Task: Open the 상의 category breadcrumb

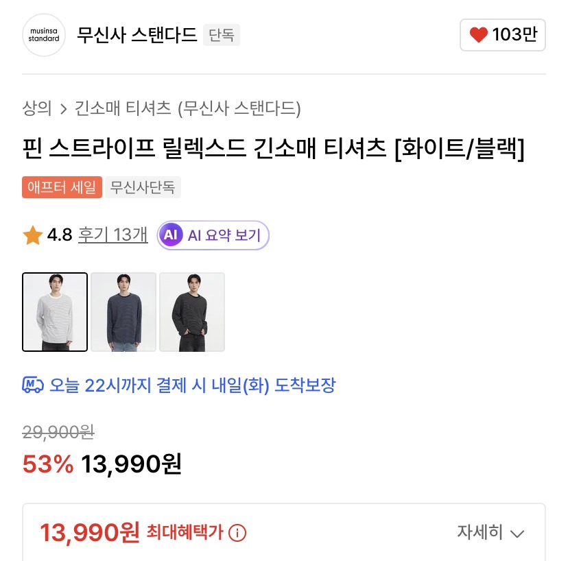Action: pyautogui.click(x=37, y=108)
